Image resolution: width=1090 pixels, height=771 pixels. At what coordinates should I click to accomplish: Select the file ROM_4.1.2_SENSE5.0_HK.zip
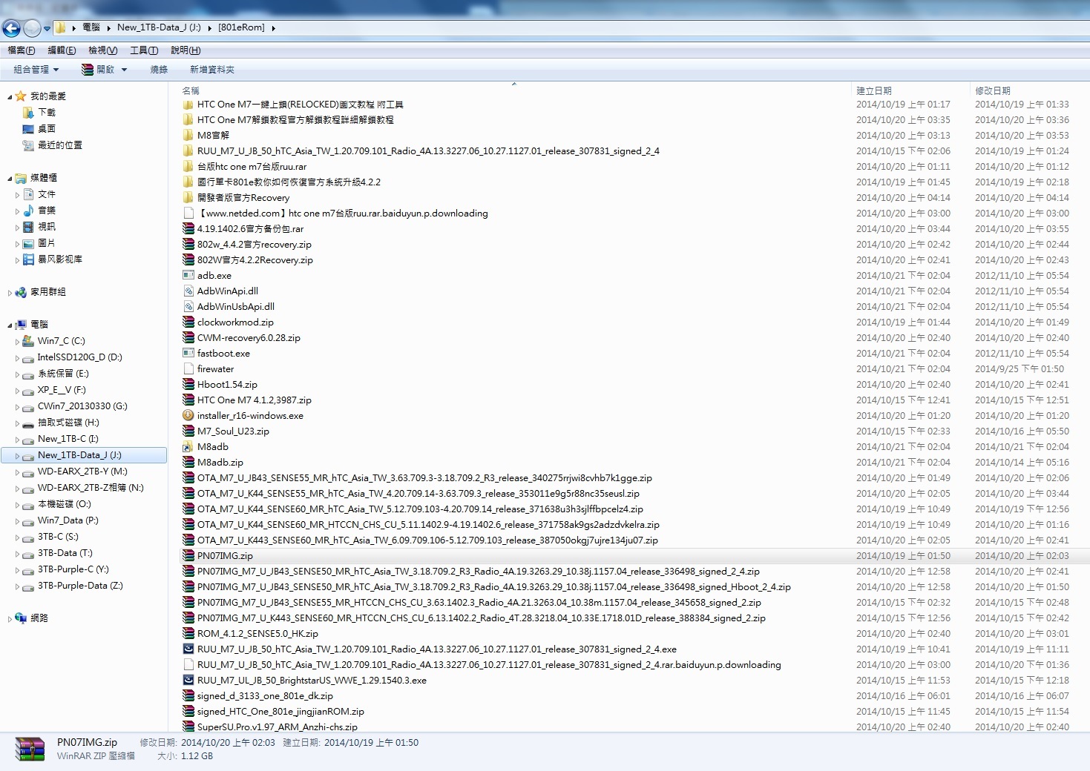tap(257, 633)
